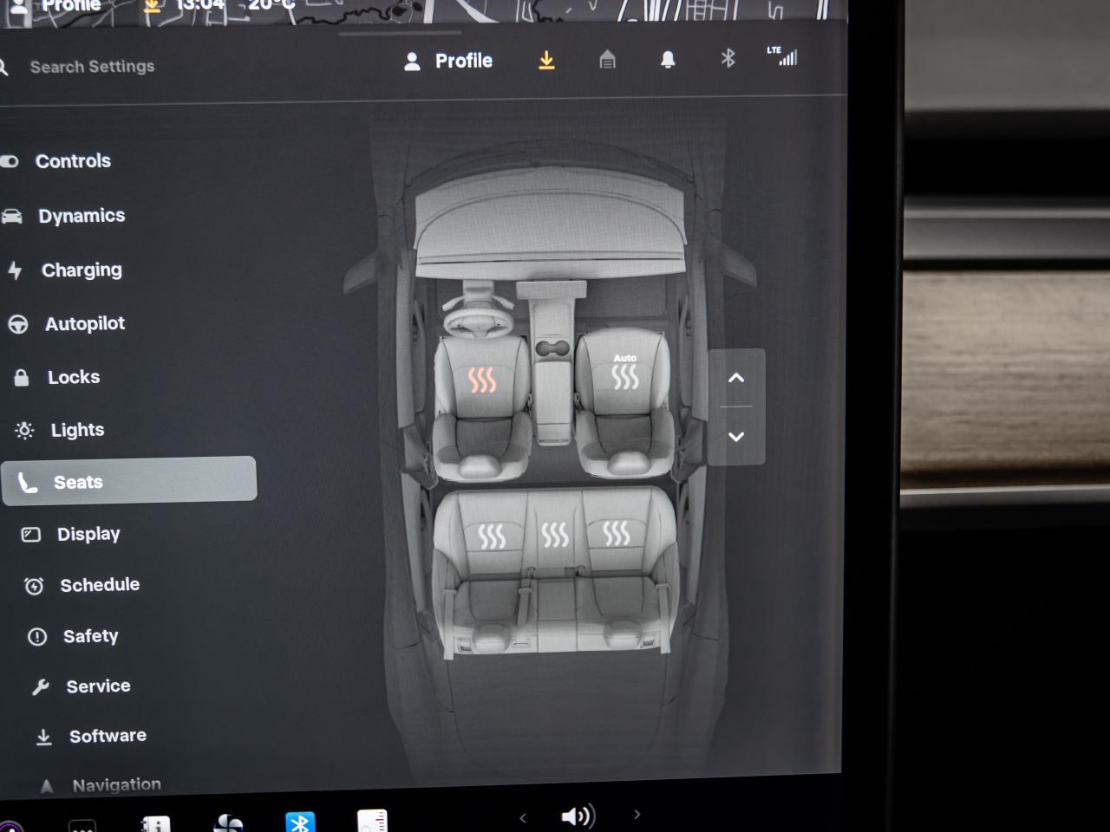Screen dimensions: 1110x832
Task: Click the down chevron beside the seats
Action: (x=736, y=437)
